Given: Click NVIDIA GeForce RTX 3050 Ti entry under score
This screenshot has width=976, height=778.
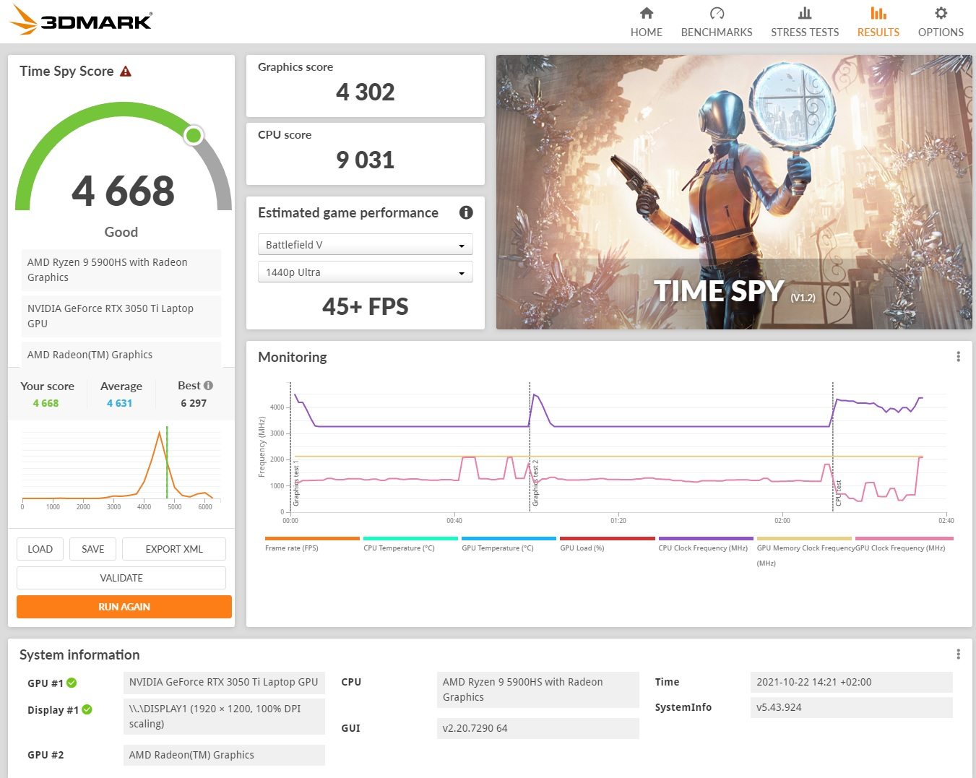Looking at the screenshot, I should tap(121, 316).
